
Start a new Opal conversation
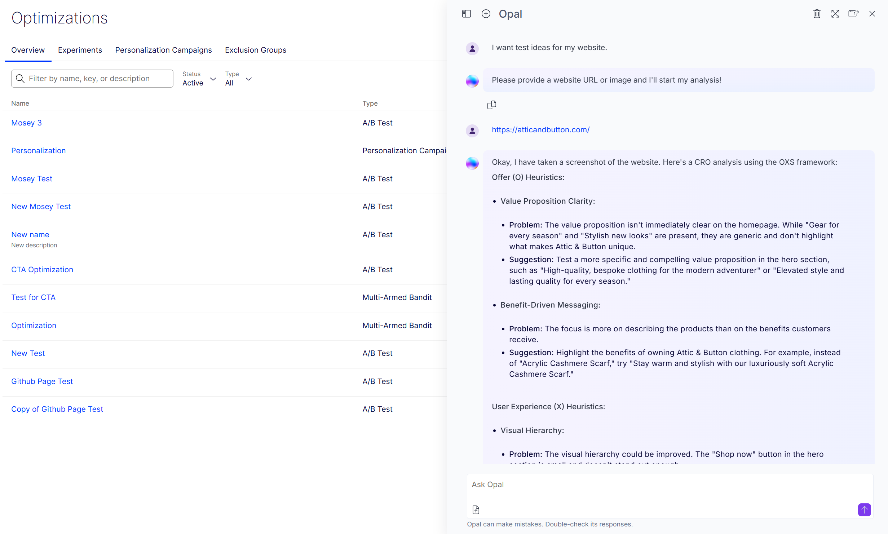(x=486, y=14)
